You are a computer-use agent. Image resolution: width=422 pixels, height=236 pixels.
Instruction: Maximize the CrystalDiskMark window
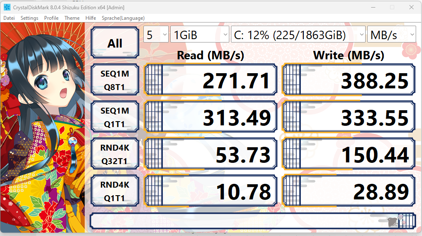click(x=392, y=7)
